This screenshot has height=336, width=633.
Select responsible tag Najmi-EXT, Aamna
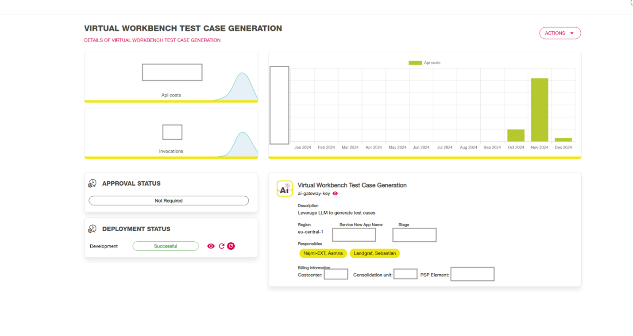point(323,253)
